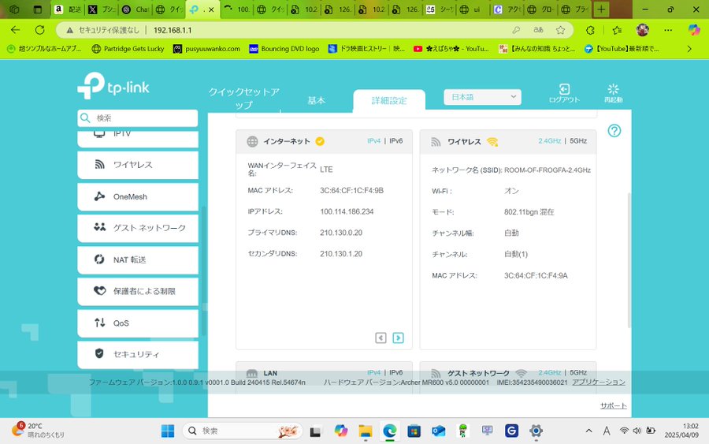Open the browser profile avatar
The width and height of the screenshot is (709, 444).
click(x=643, y=30)
